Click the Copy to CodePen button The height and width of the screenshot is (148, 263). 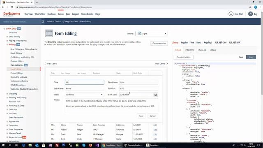click(184, 57)
